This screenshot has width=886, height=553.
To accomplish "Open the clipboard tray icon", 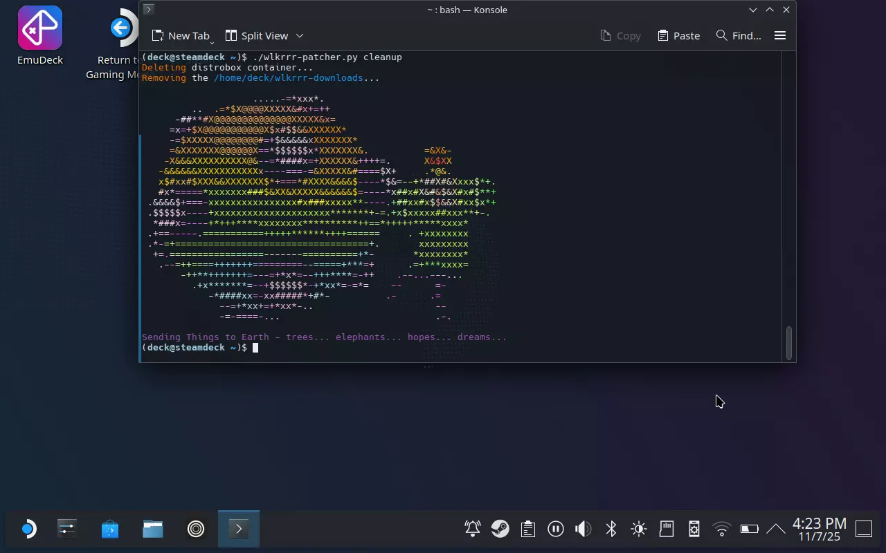I will click(x=528, y=529).
